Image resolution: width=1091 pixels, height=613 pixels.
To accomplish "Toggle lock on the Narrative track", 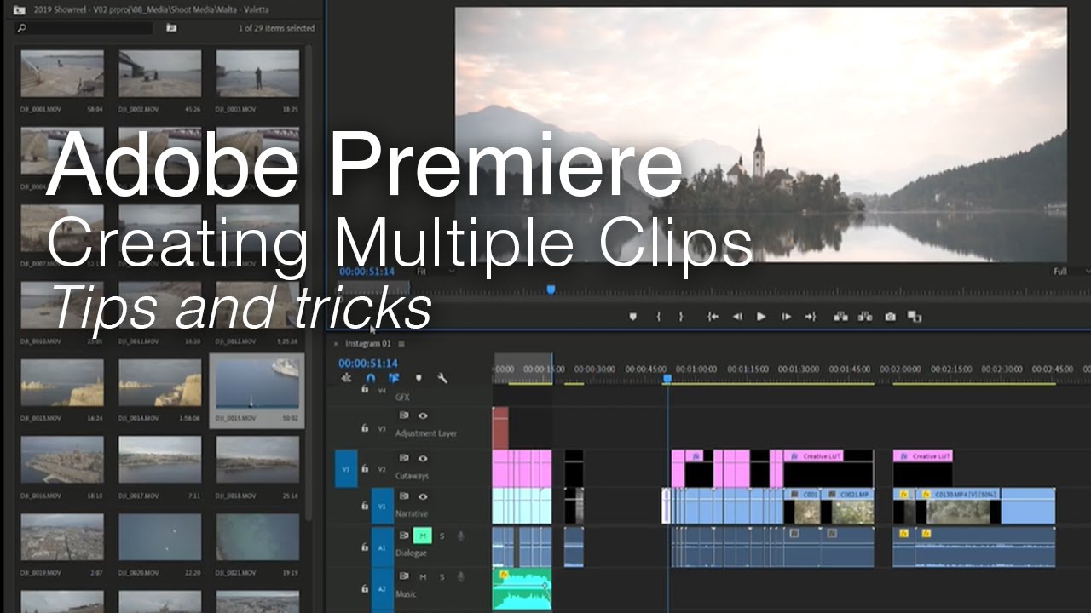I will (x=364, y=507).
